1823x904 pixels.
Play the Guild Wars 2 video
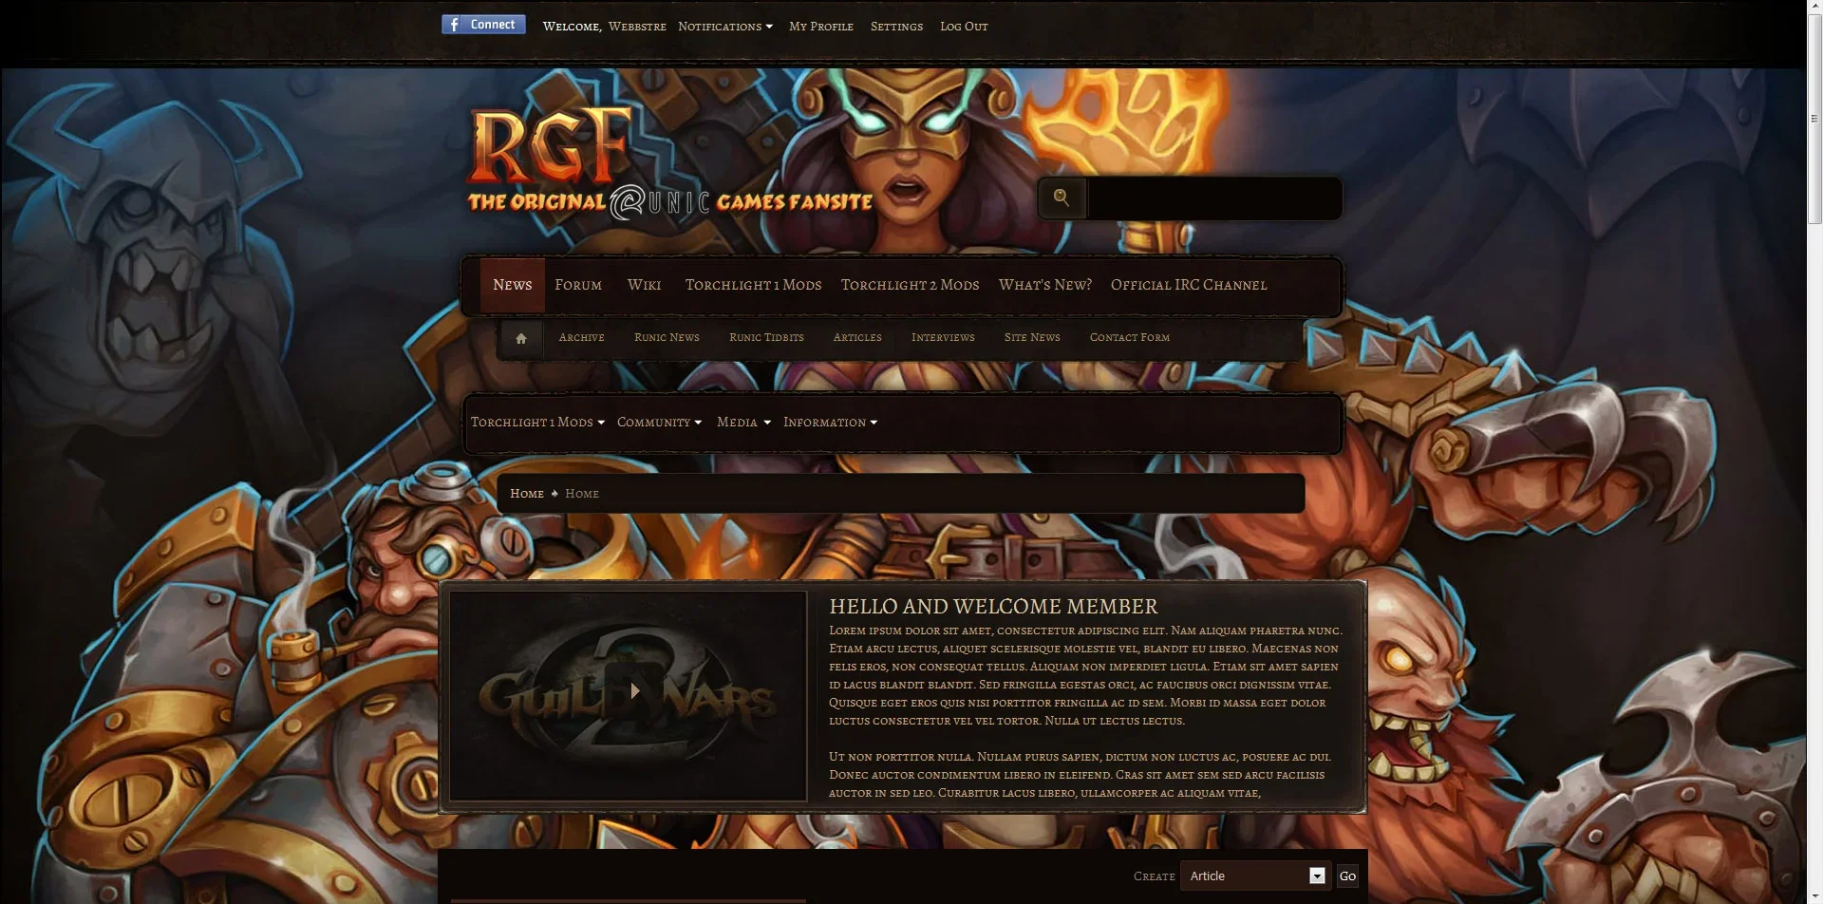[x=634, y=690]
